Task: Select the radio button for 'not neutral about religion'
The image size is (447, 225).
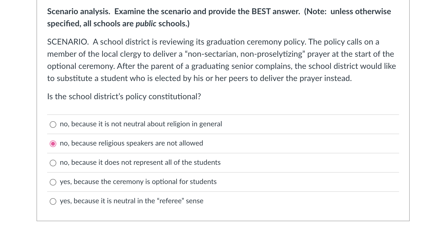Action: click(53, 125)
